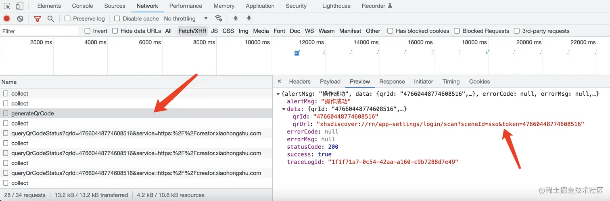Screen dimensions: 610x201
Task: Check 3rd-party requests option
Action: tap(516, 31)
